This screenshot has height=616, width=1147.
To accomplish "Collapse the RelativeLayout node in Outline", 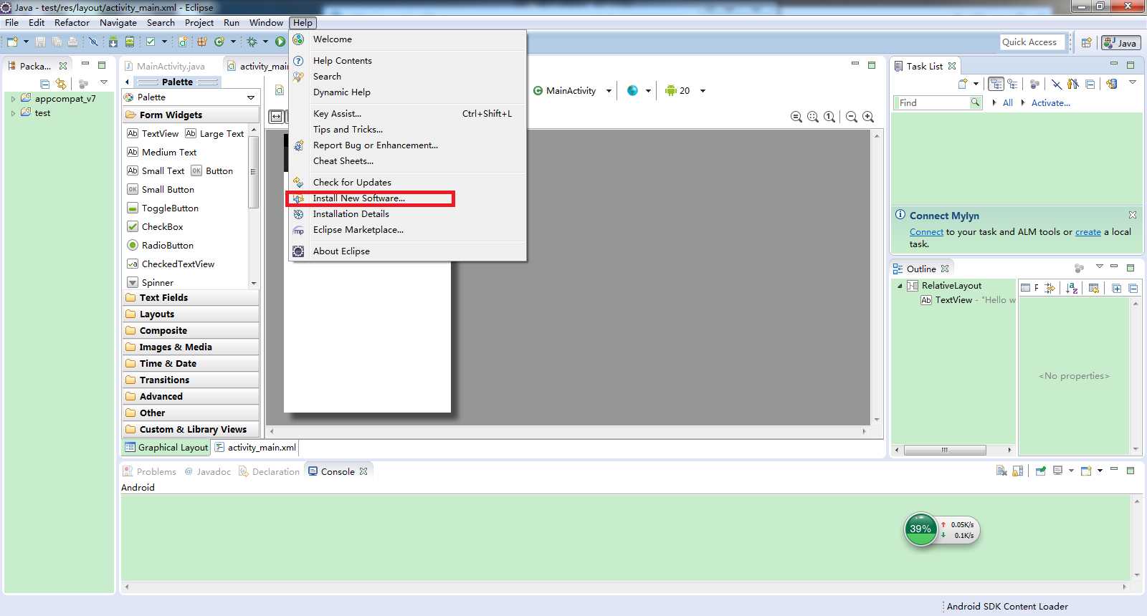I will [900, 286].
